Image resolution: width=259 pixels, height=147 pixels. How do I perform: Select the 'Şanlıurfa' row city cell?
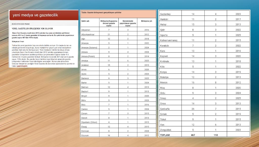click(166, 109)
